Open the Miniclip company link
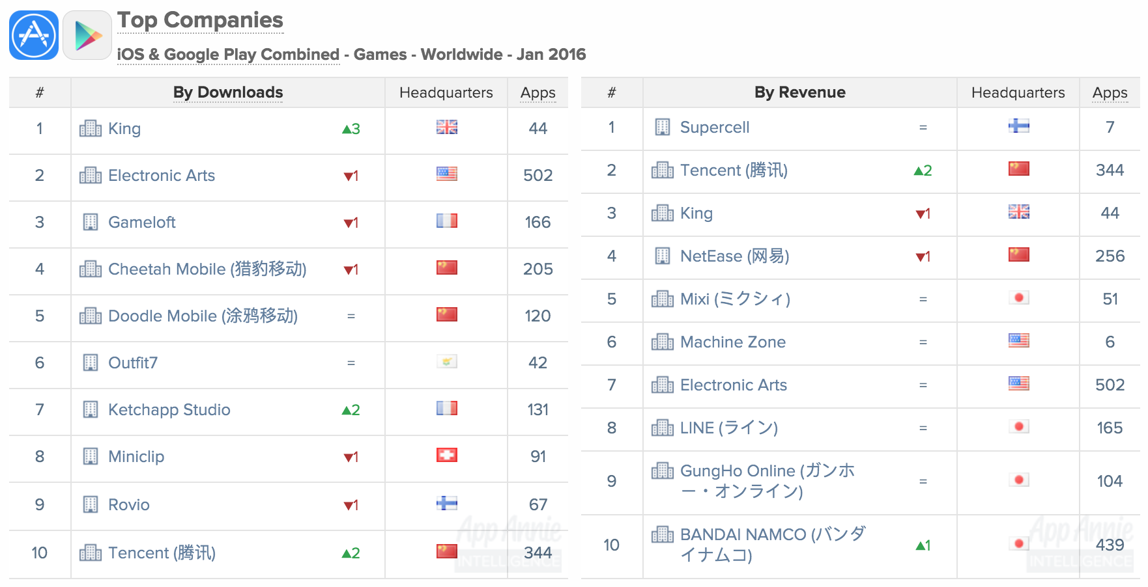The image size is (1148, 587). 136,457
